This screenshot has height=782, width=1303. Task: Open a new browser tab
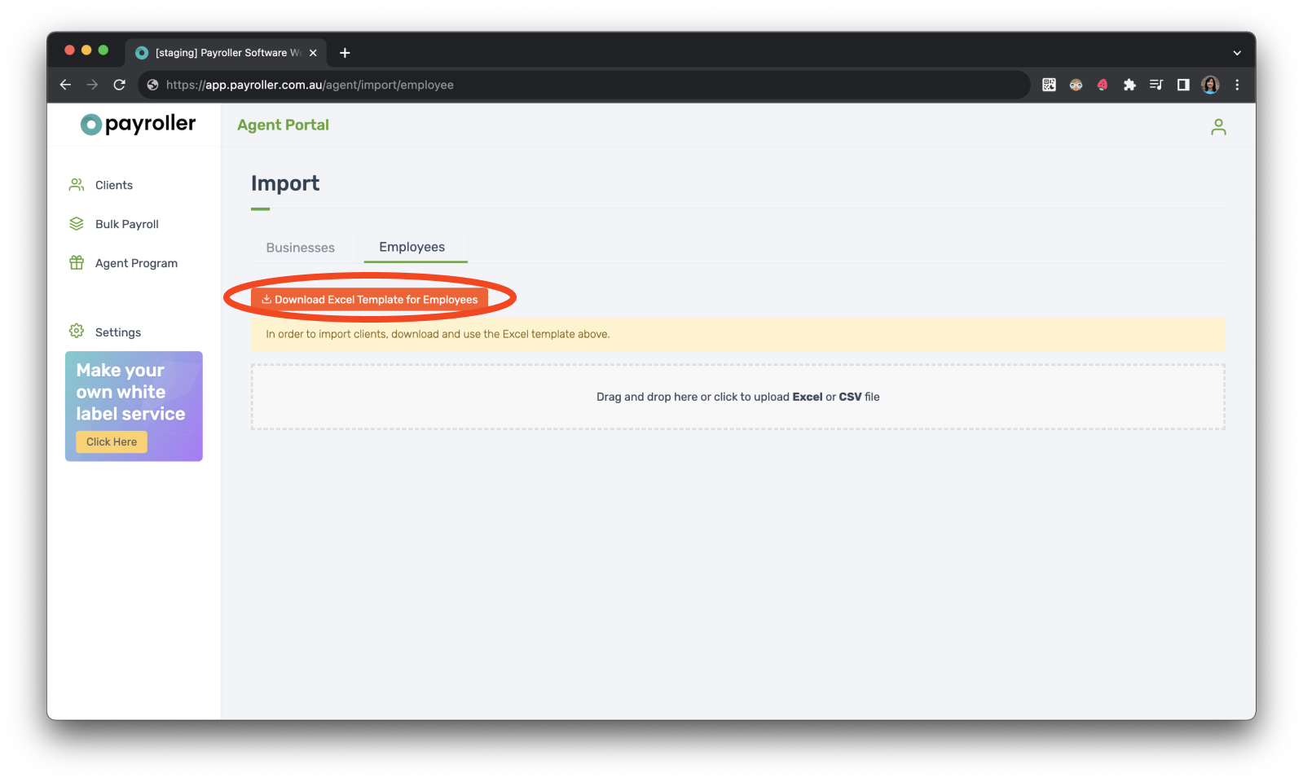point(345,53)
